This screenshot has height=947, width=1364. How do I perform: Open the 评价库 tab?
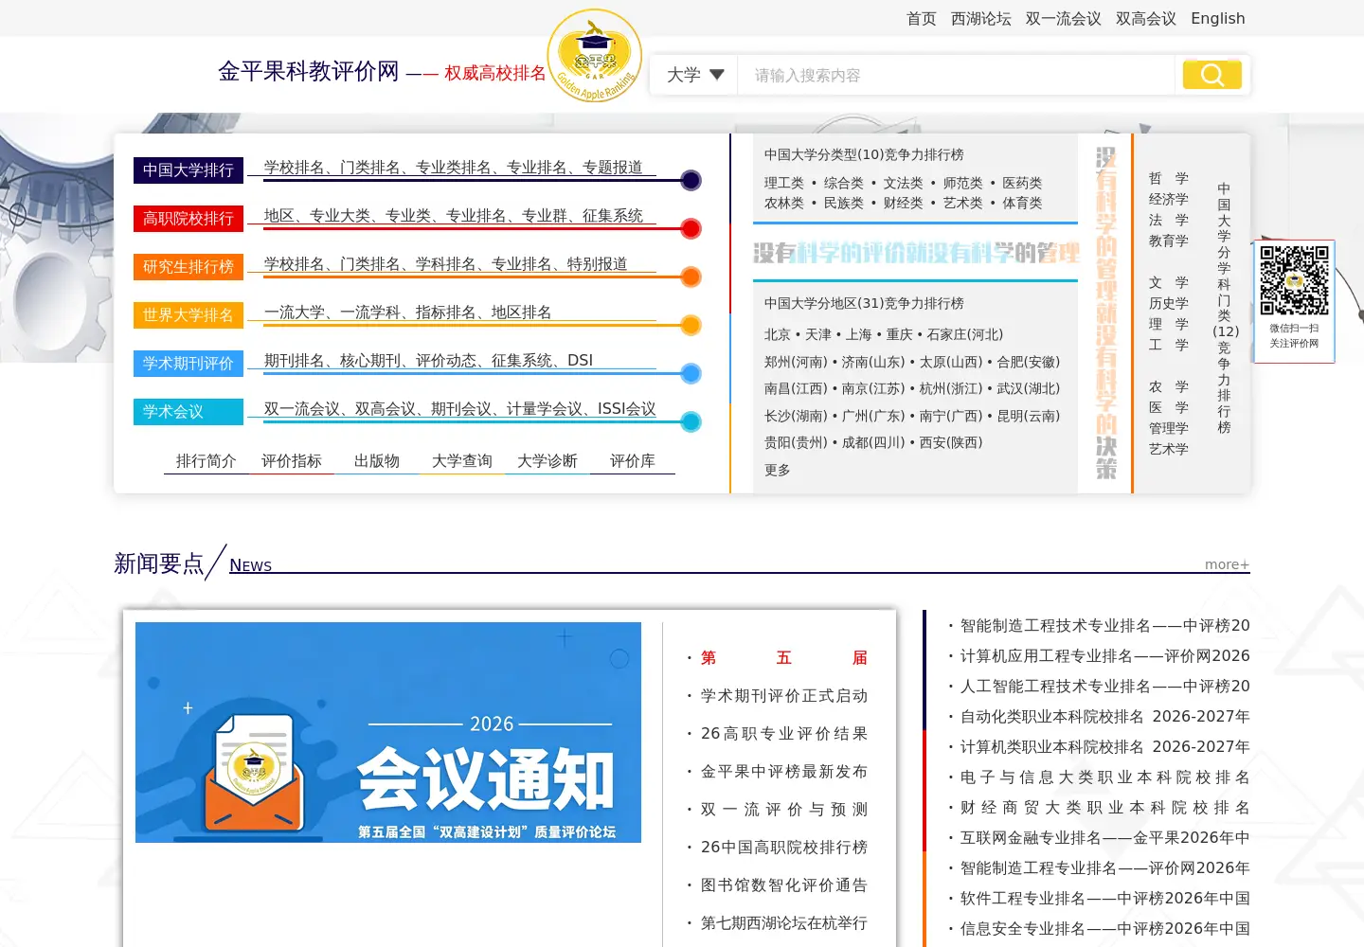pyautogui.click(x=633, y=460)
